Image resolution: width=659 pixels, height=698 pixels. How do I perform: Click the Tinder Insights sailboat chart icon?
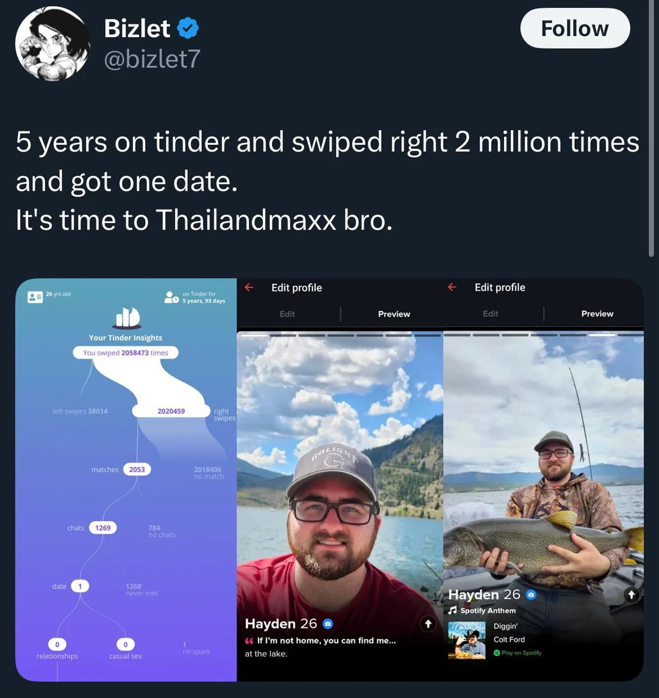128,316
